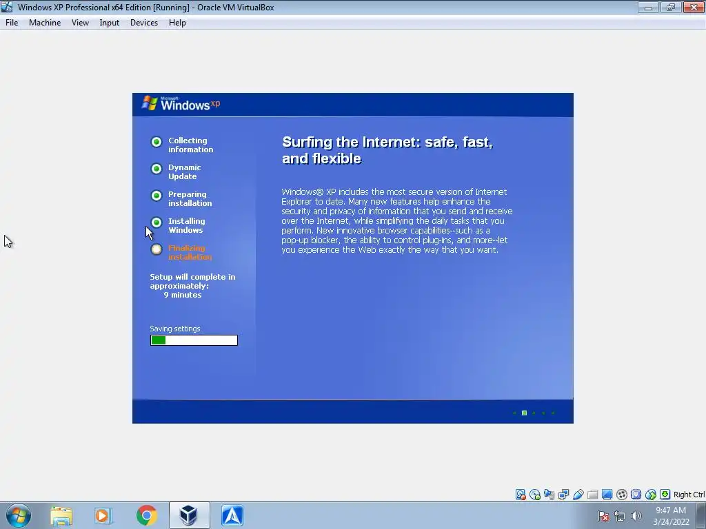This screenshot has width=706, height=529.
Task: Click the 'Finalizing installation' orange label
Action: click(190, 252)
